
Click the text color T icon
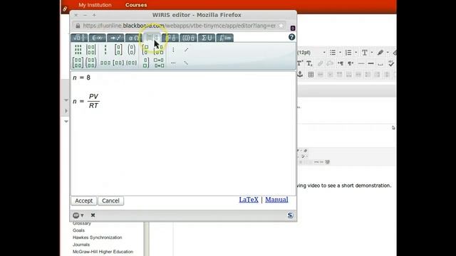tap(364, 53)
